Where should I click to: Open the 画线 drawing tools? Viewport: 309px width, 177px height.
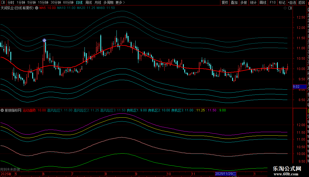point(263,2)
